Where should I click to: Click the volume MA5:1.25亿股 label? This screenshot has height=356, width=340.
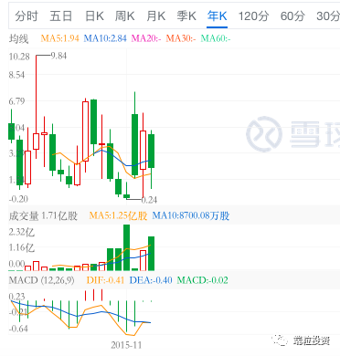click(118, 215)
